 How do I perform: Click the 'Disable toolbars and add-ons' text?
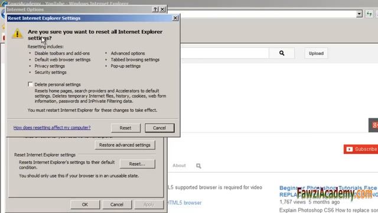click(x=62, y=53)
